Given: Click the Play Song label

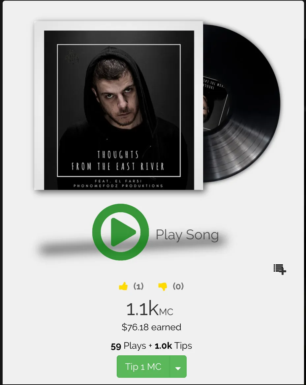Looking at the screenshot, I should click(187, 235).
